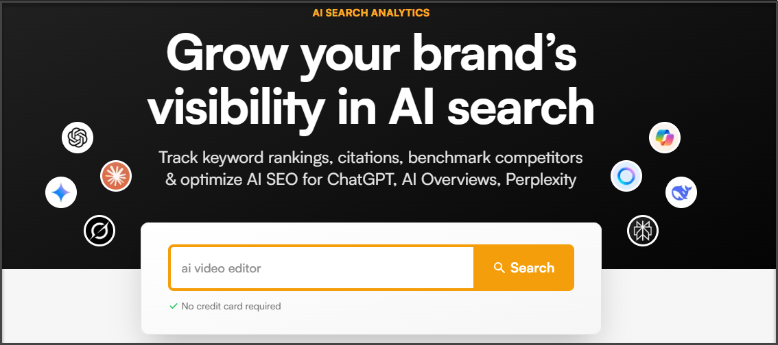
Task: Click the magnifying glass icon in Search button
Action: coord(499,268)
